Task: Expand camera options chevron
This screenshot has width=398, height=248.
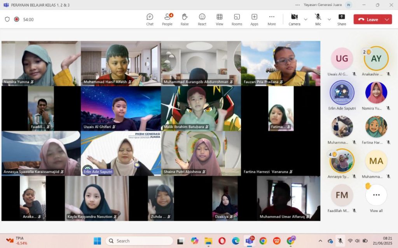Action: [305, 19]
